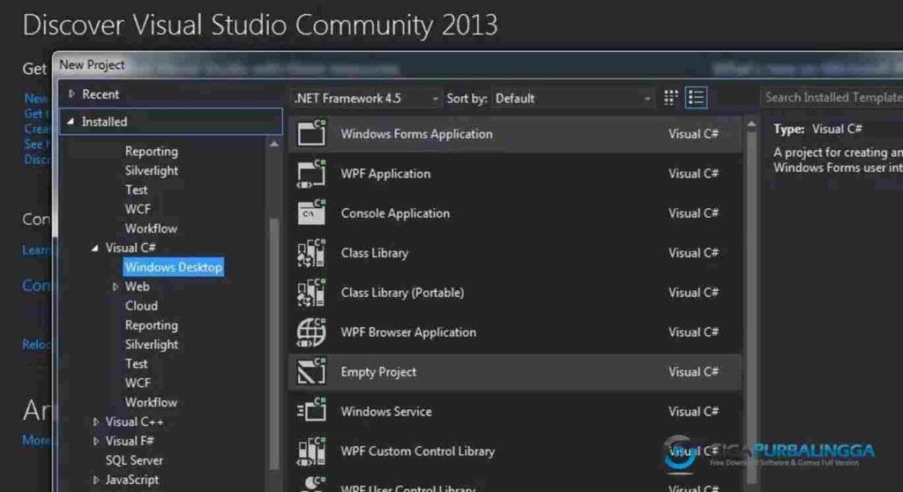Select Silverlight under Visual C#
903x492 pixels.
[x=152, y=345]
